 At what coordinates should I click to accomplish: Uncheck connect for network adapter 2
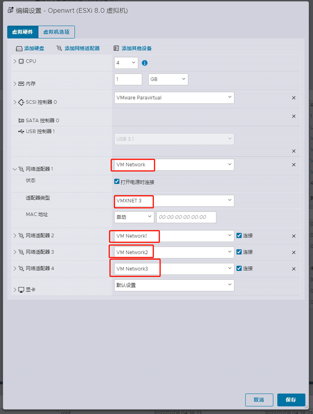(x=239, y=235)
